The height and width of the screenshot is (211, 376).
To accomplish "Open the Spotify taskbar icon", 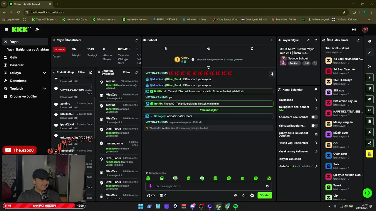I will 236,206.
